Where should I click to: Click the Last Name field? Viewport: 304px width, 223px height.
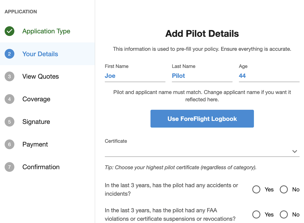point(202,76)
